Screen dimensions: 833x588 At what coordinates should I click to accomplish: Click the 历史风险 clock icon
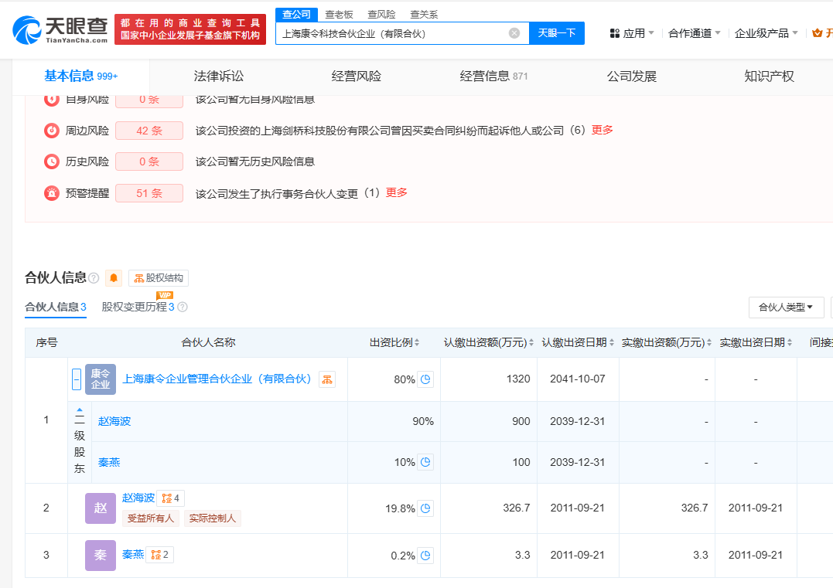(52, 161)
